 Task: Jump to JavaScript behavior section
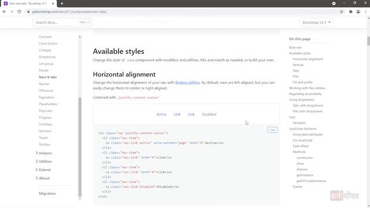(303, 129)
